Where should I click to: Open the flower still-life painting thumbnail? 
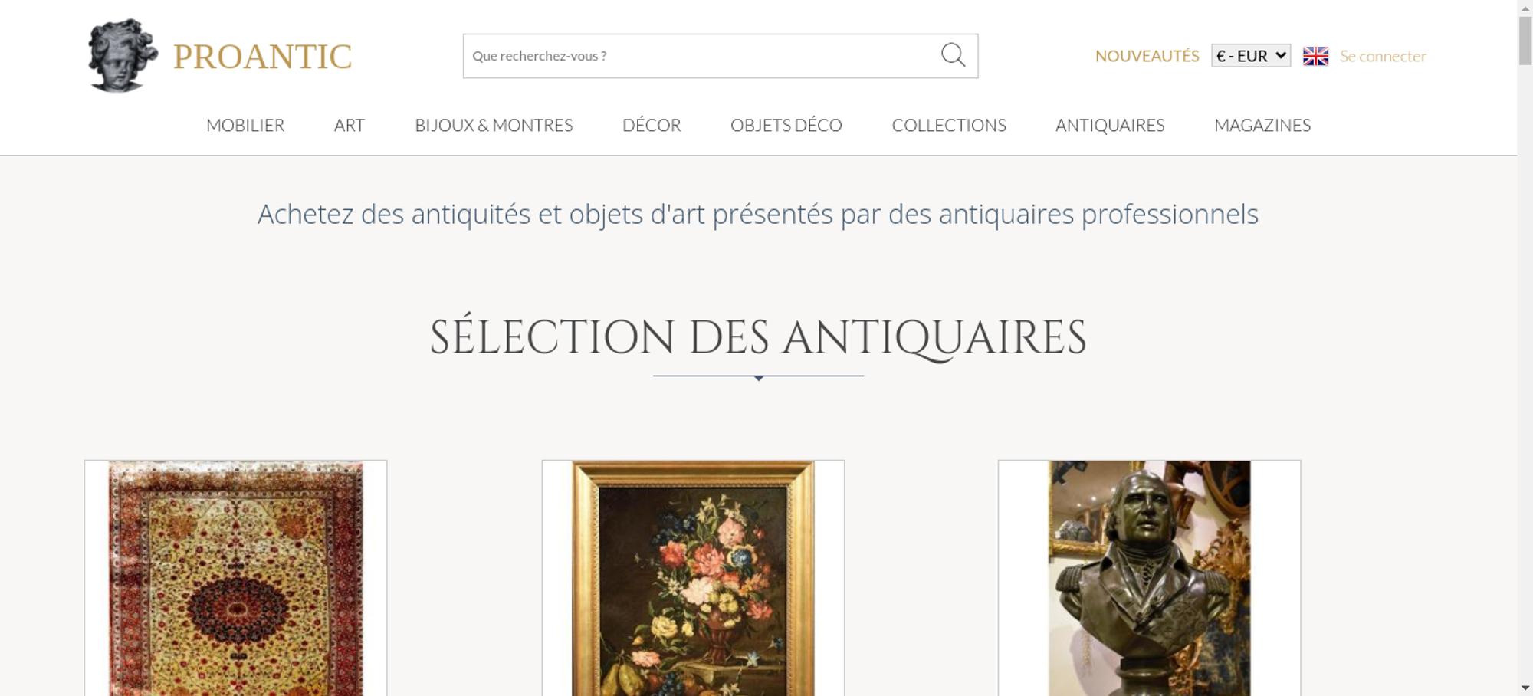(x=693, y=578)
